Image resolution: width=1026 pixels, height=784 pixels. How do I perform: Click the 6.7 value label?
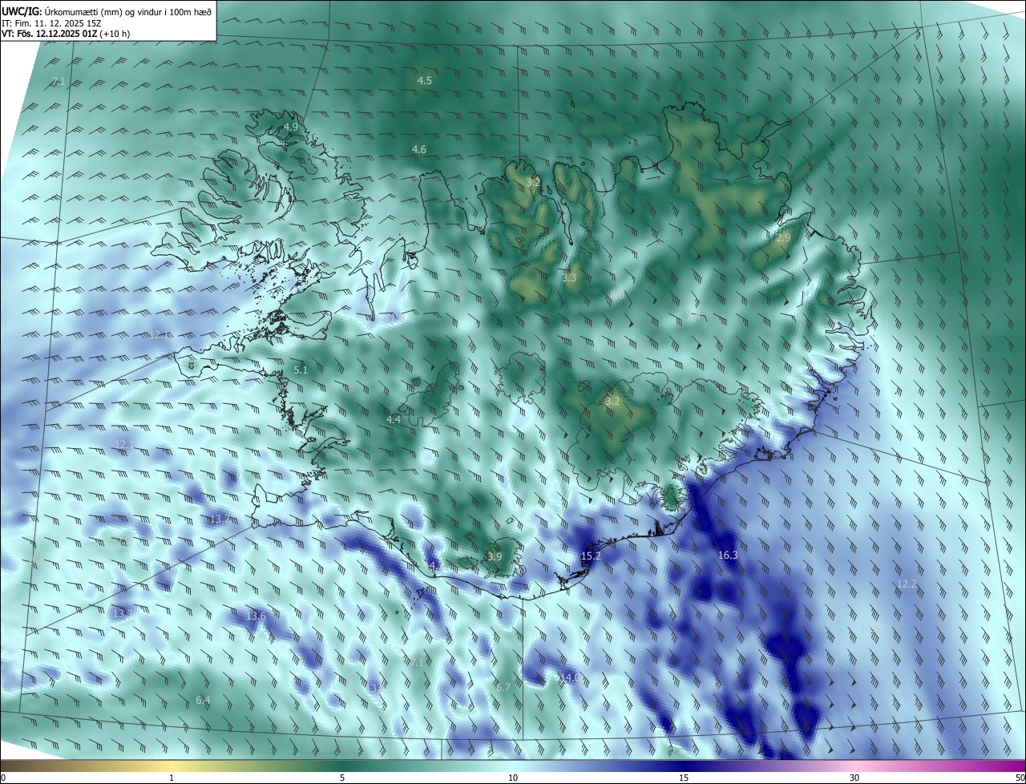click(x=503, y=688)
